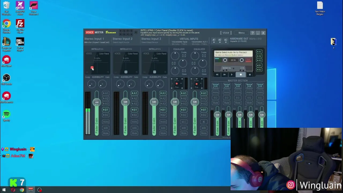
Task: Click Chrome icon in the taskbar
Action: coord(22,190)
